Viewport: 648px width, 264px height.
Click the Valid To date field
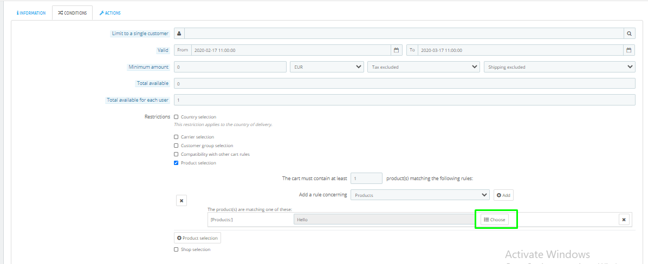click(x=521, y=50)
